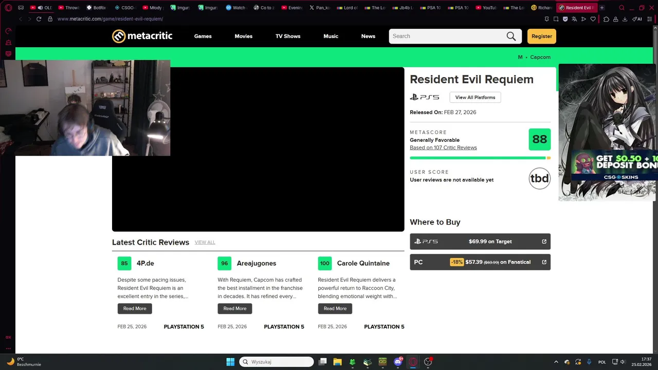Open the Games menu

tap(203, 36)
